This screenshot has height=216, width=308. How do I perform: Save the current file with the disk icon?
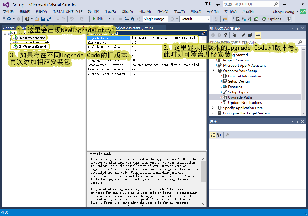click(x=43, y=19)
